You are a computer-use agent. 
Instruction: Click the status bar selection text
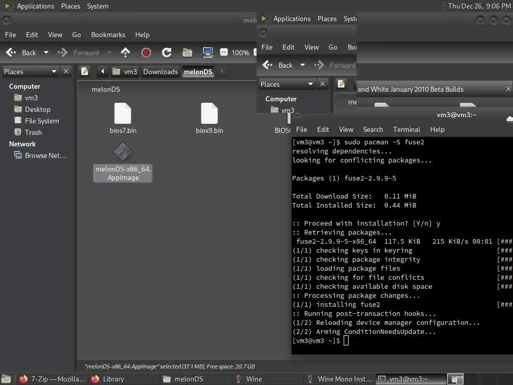(169, 366)
